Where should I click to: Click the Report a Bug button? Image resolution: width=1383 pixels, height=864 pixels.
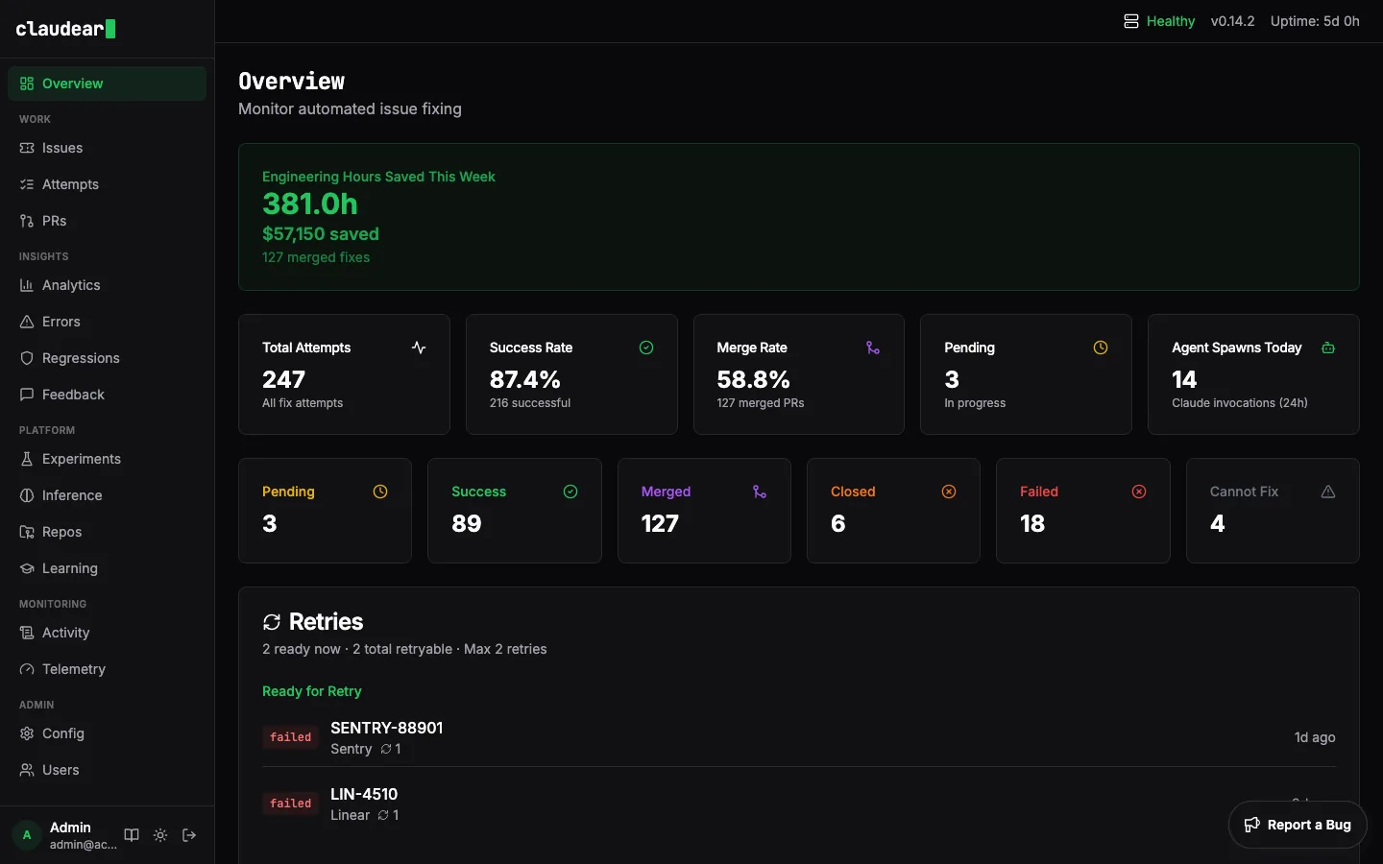click(1297, 825)
